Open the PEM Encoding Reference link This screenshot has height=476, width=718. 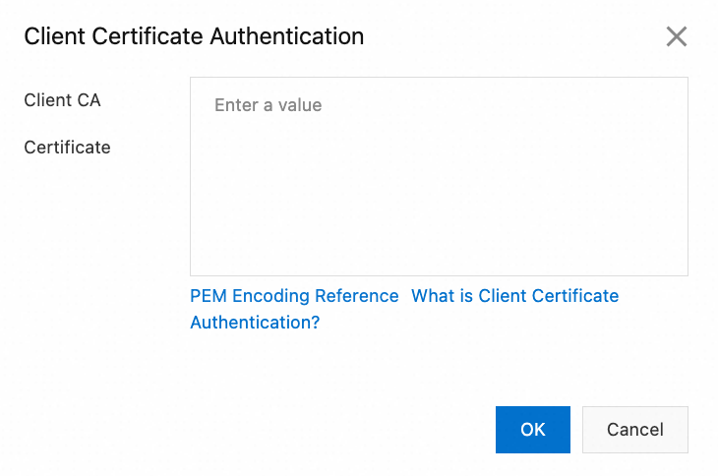[x=294, y=296]
